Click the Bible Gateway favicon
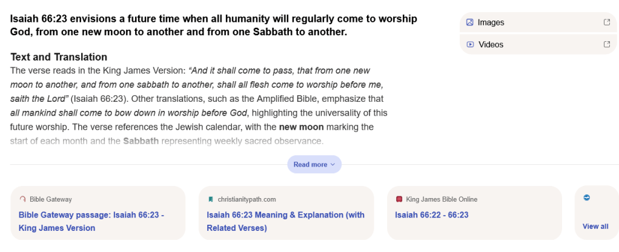The width and height of the screenshot is (619, 252). point(23,199)
